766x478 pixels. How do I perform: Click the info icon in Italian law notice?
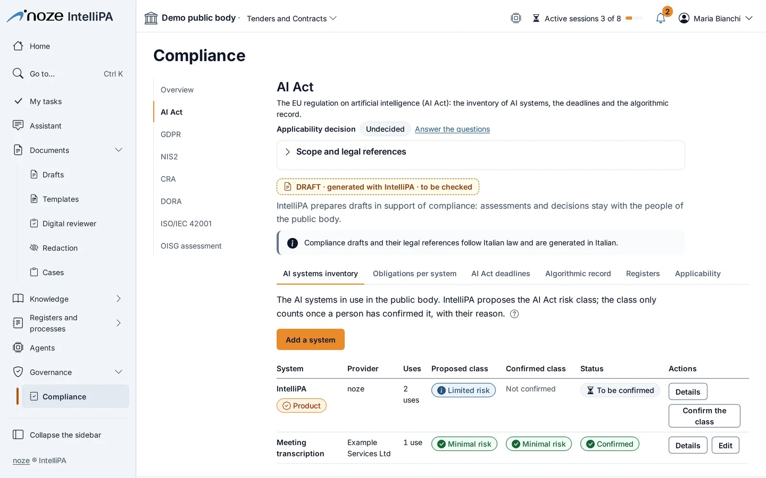click(293, 243)
